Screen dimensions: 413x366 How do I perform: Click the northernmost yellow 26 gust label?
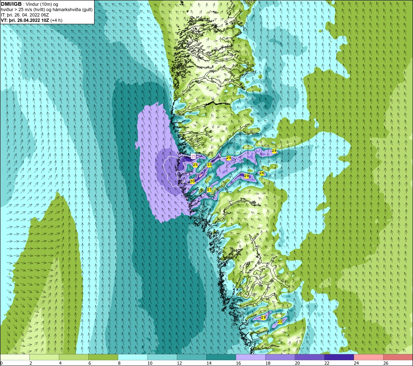pos(274,151)
